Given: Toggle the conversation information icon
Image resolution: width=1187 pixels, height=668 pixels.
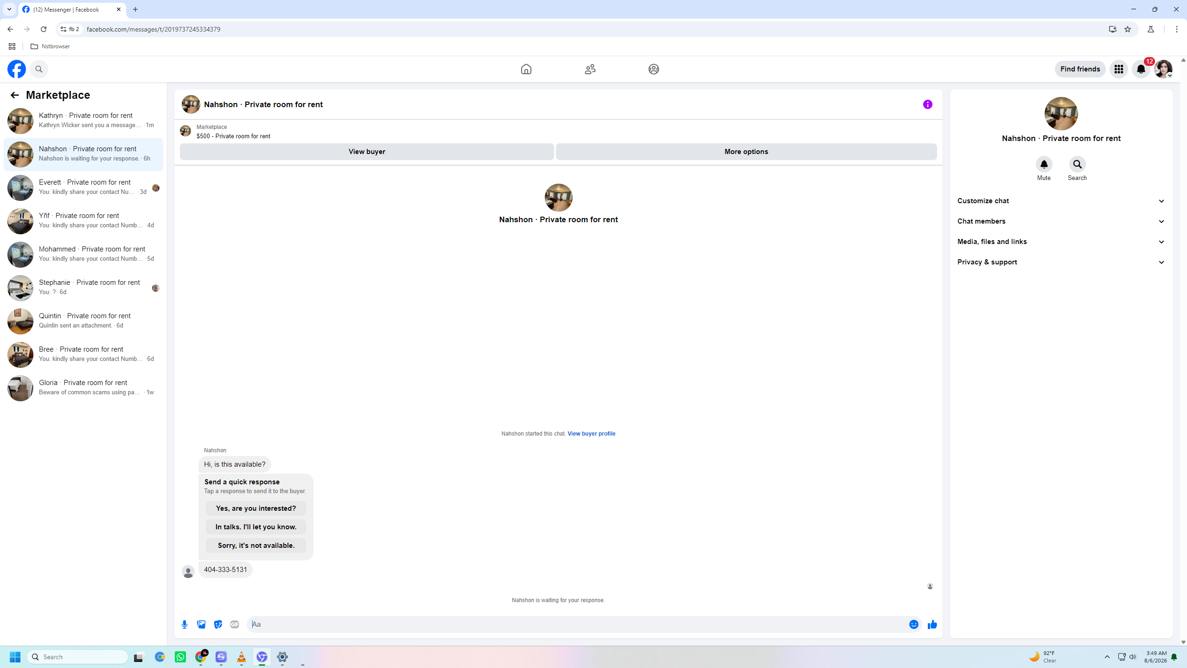Looking at the screenshot, I should pyautogui.click(x=927, y=104).
